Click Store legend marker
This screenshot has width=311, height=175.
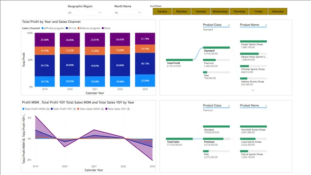click(x=103, y=28)
